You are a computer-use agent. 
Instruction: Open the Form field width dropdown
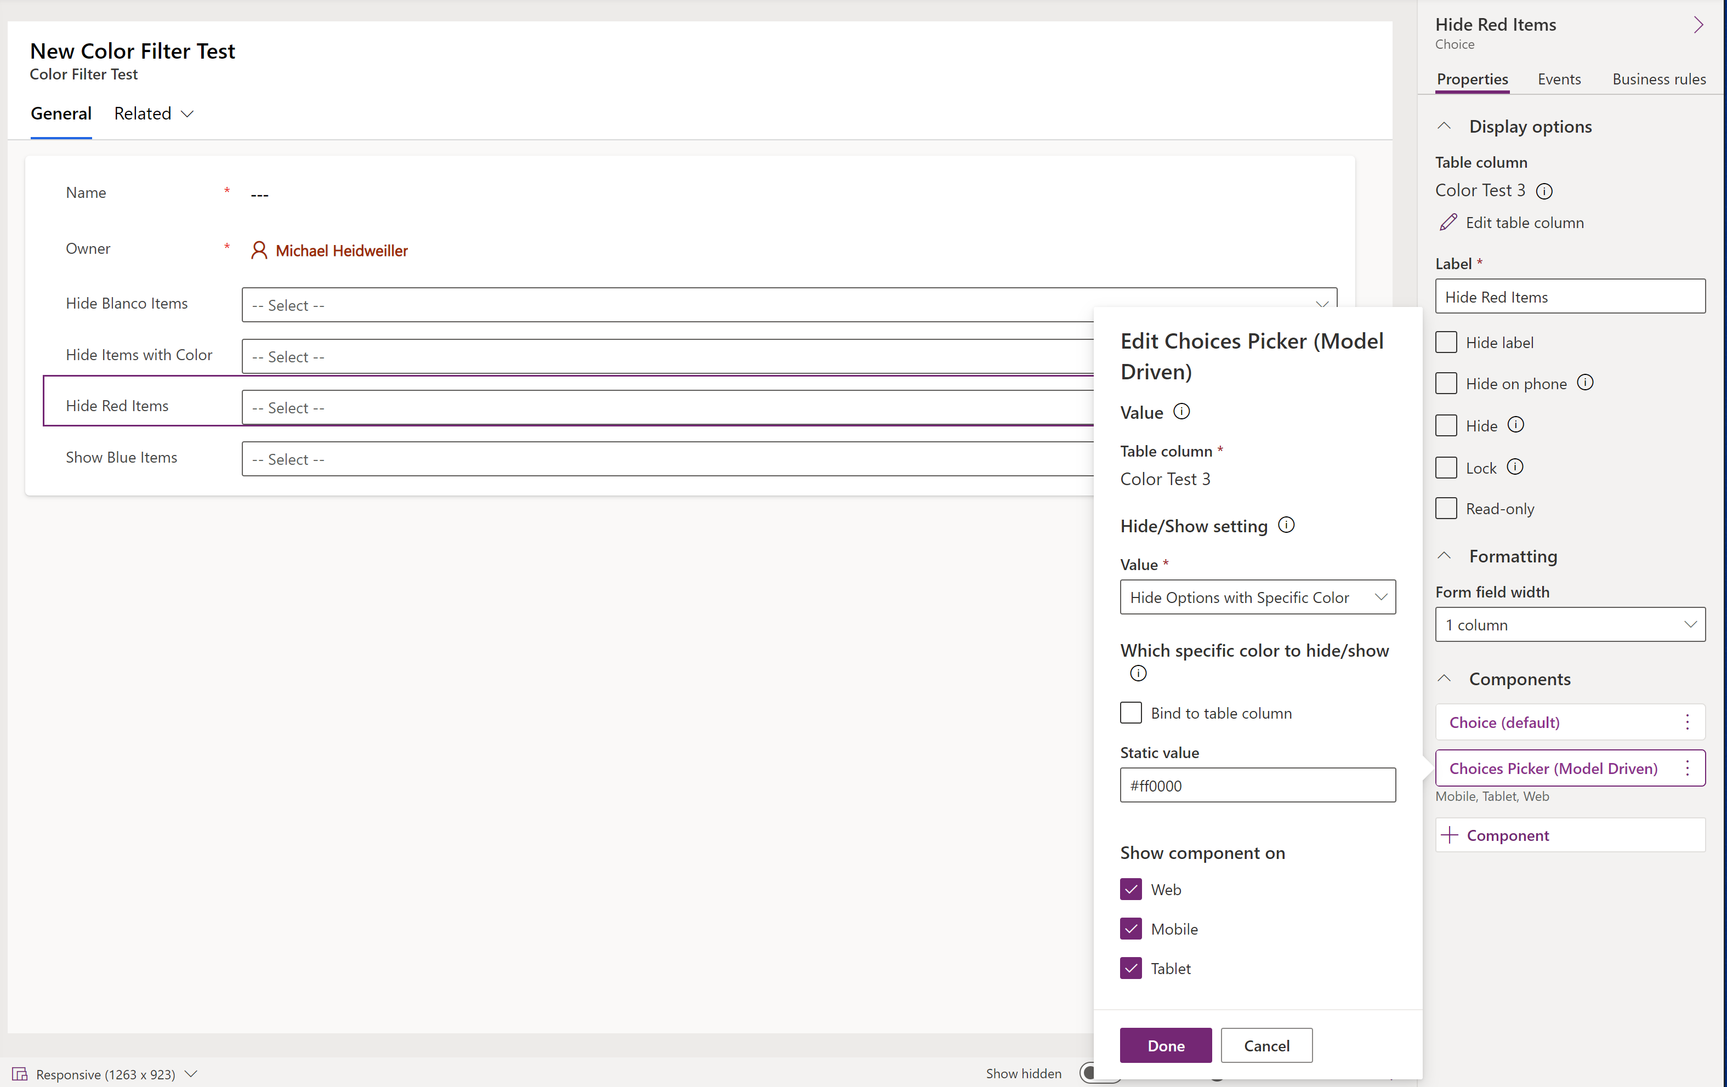(x=1569, y=624)
